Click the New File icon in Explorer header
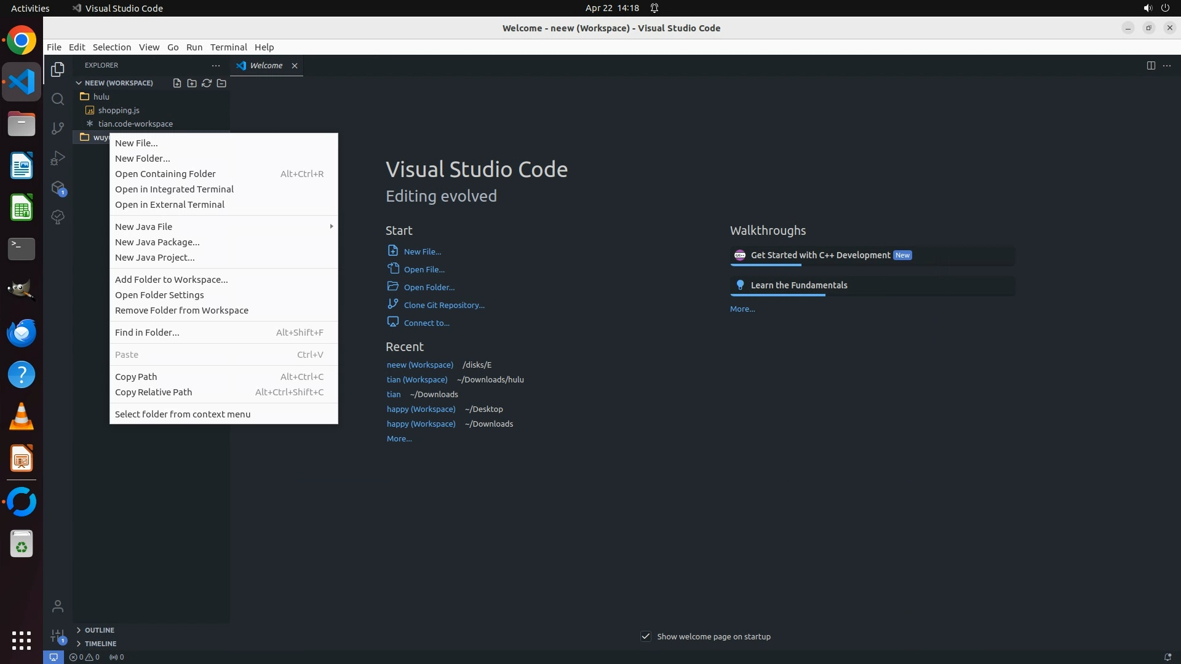1181x664 pixels. (x=177, y=83)
